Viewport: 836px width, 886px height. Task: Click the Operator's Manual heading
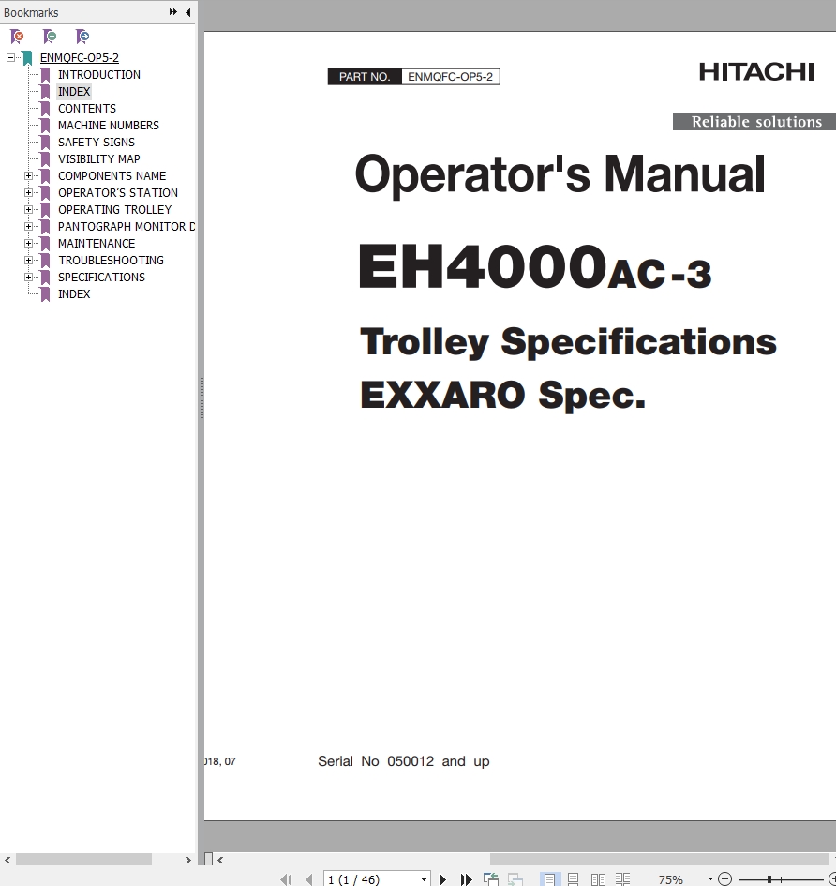coord(560,174)
